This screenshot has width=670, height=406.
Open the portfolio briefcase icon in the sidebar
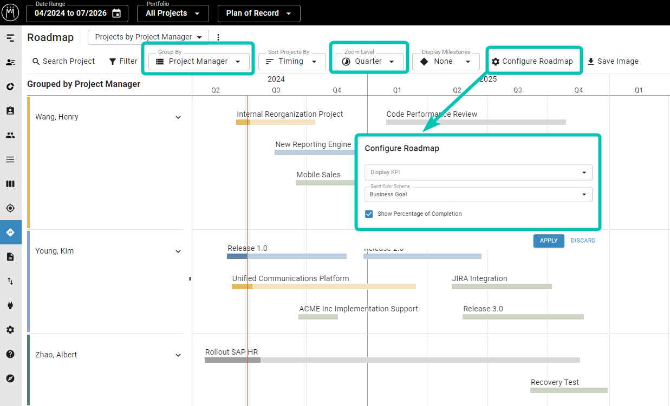(11, 111)
